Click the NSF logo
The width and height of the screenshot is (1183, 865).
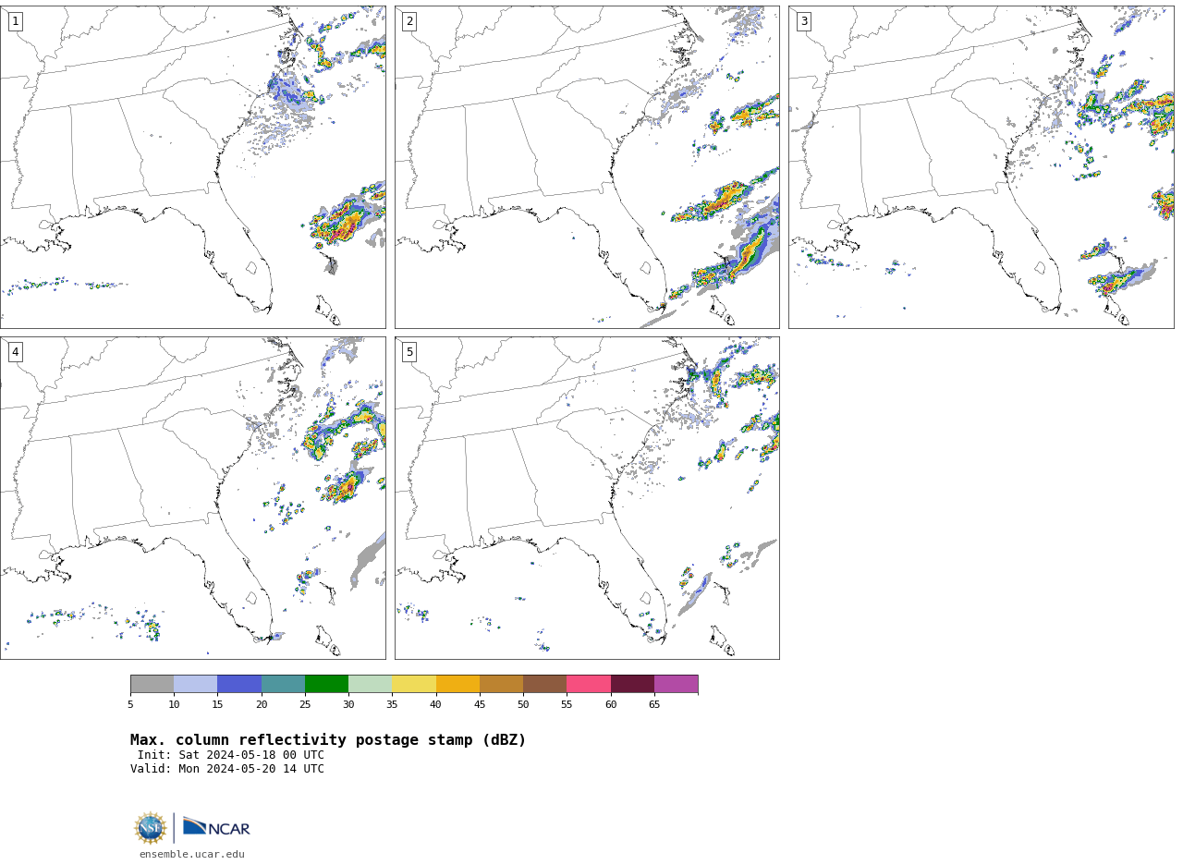click(x=151, y=828)
